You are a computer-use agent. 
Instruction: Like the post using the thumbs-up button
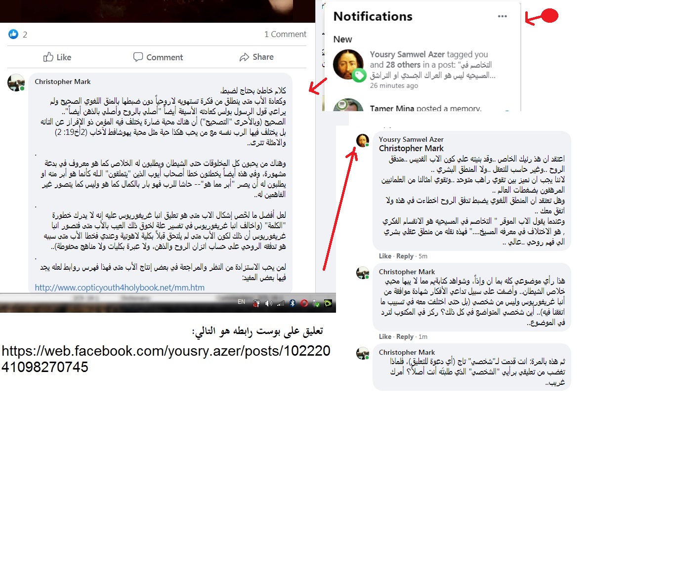pos(57,57)
